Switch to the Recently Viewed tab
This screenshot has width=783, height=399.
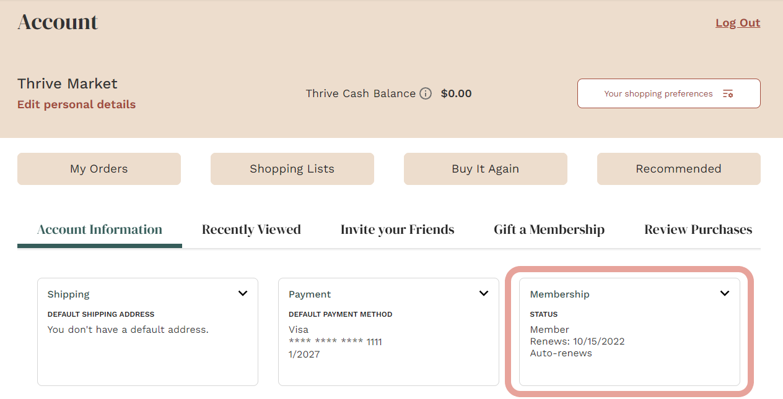[x=251, y=229]
